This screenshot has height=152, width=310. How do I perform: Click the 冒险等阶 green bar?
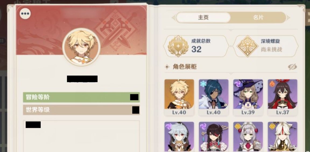[81, 97]
